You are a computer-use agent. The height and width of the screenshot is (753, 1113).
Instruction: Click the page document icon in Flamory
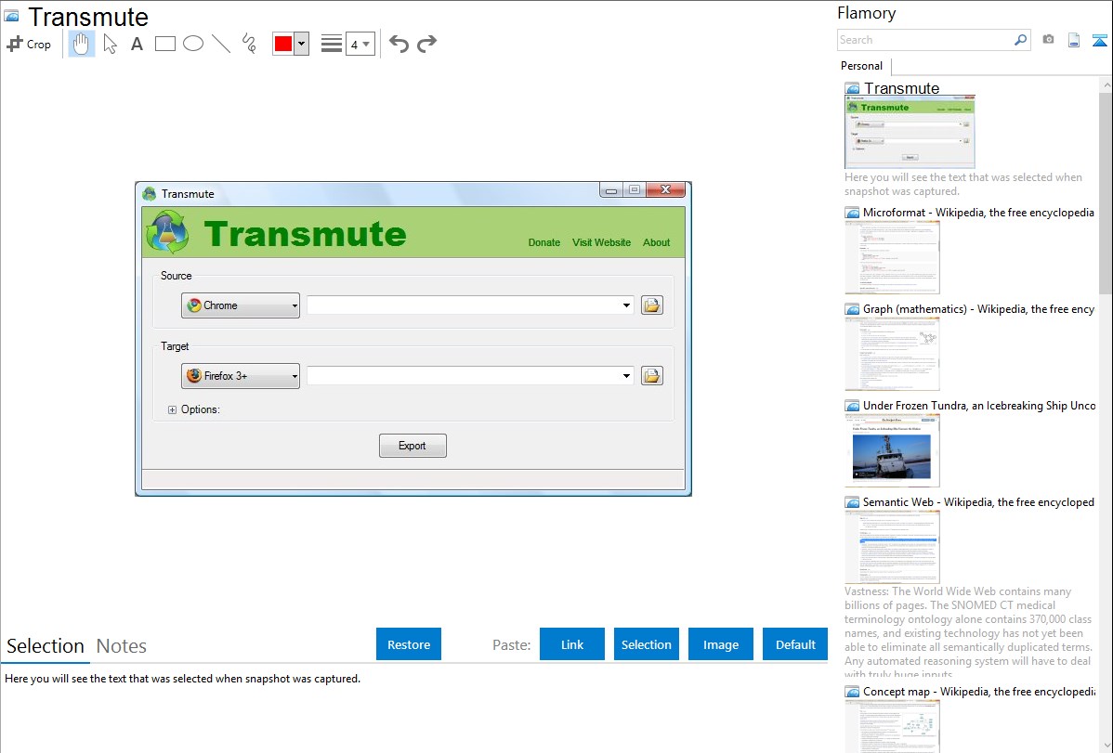1074,40
